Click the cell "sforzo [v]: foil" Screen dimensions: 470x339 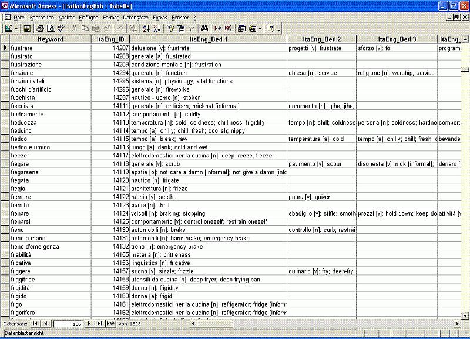(397, 48)
